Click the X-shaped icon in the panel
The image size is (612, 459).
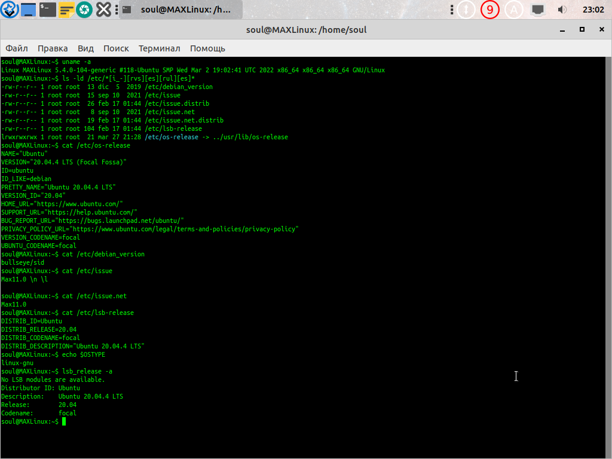pyautogui.click(x=103, y=10)
